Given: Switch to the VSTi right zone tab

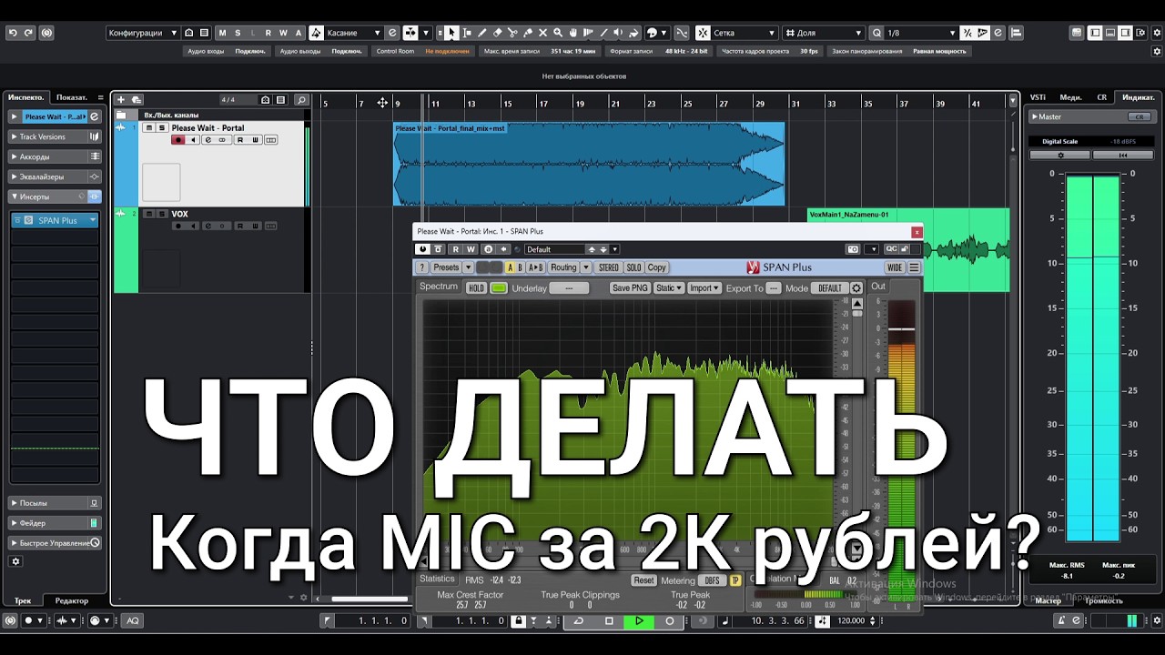Looking at the screenshot, I should [x=1038, y=96].
